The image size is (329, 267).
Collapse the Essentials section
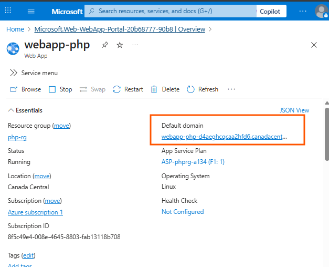(25, 110)
